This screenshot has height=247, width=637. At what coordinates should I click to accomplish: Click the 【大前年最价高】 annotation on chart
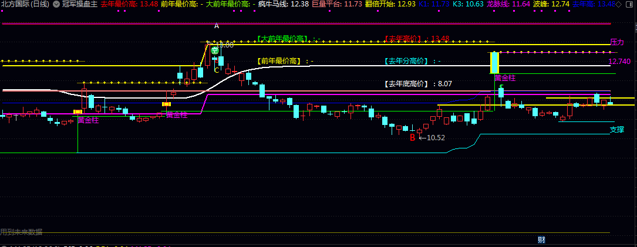coord(288,39)
